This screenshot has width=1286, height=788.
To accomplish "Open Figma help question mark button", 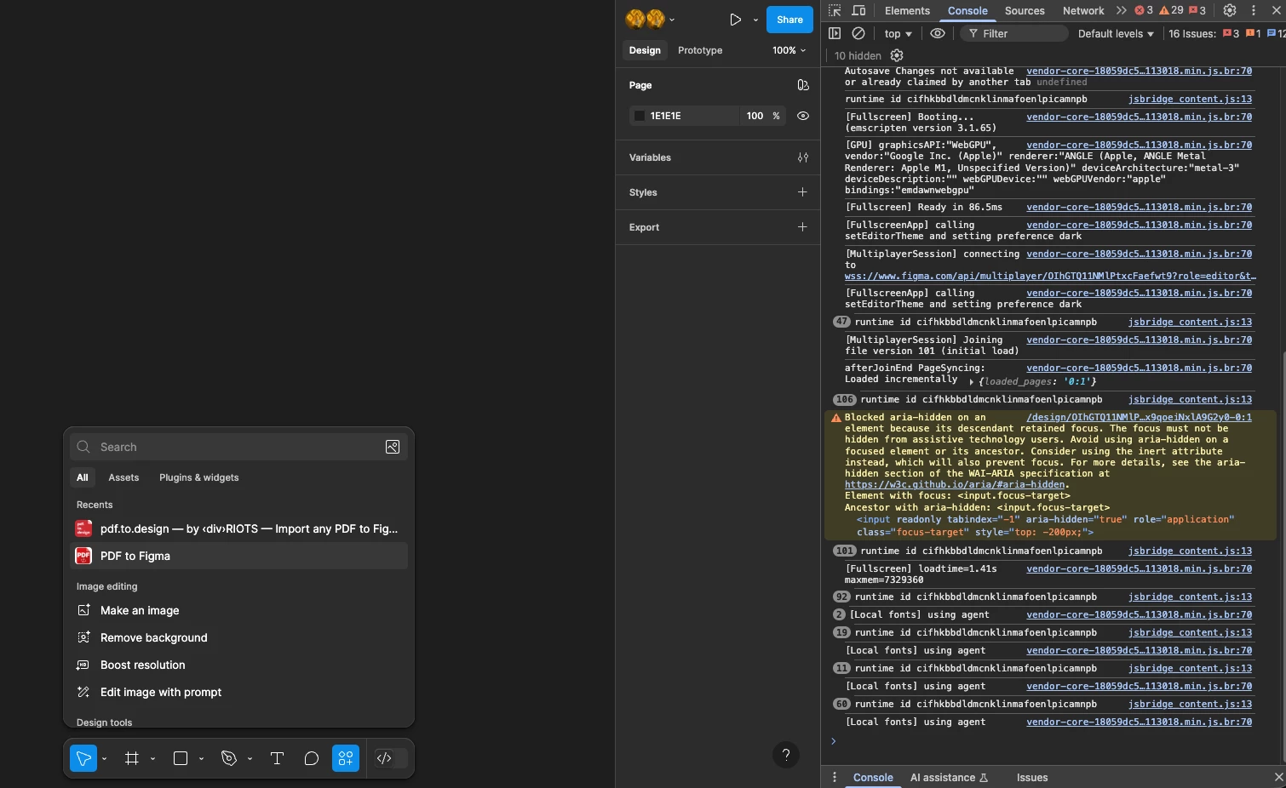I will coord(786,754).
